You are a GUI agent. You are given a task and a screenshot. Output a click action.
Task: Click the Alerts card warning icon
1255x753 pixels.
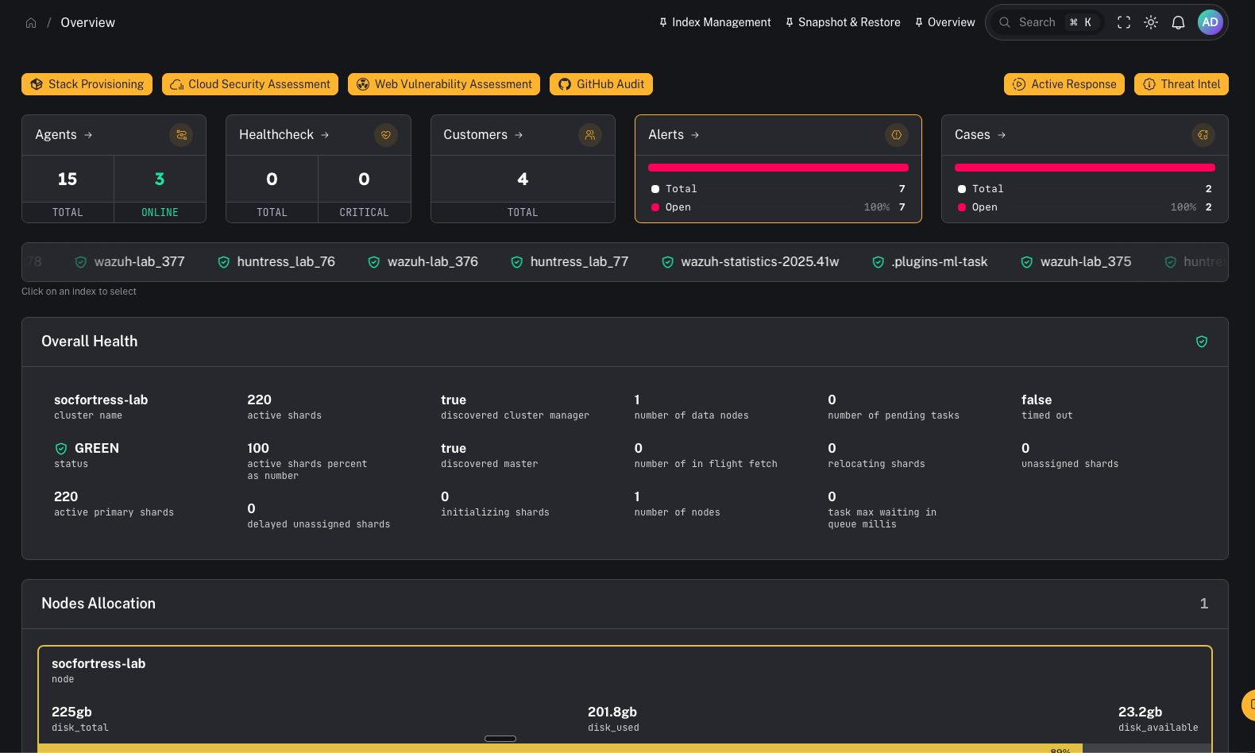point(897,135)
